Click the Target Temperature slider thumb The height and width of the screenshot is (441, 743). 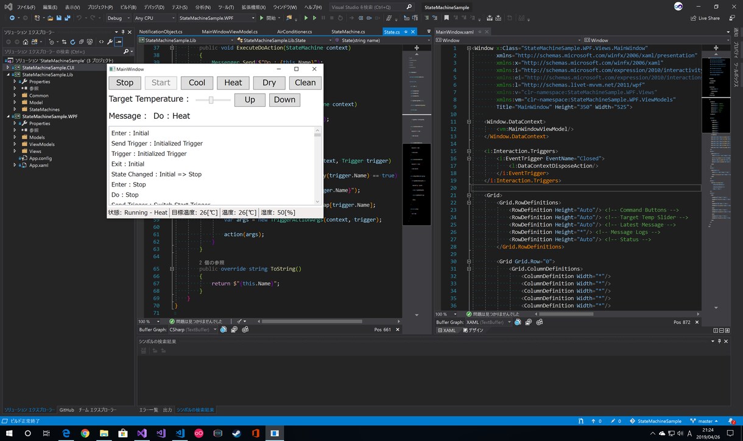[211, 100]
